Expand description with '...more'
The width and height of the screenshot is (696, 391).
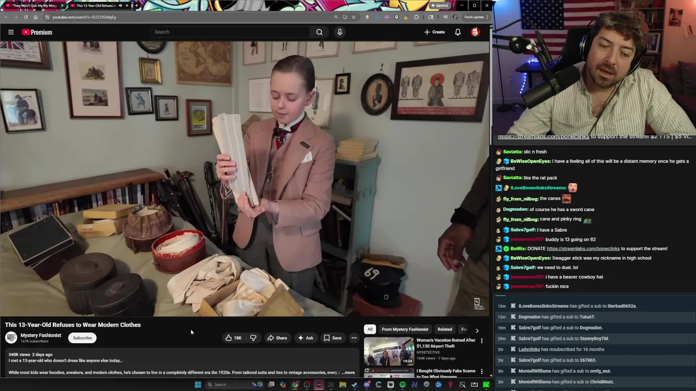click(348, 373)
